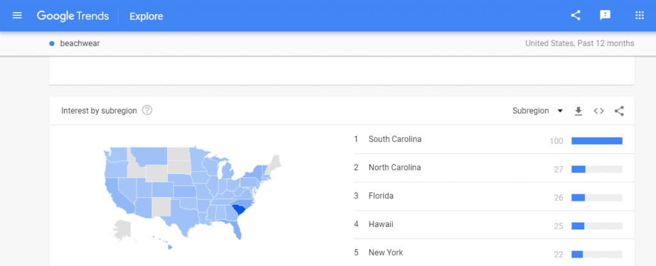
Task: Open the hamburger main menu
Action: [x=17, y=15]
